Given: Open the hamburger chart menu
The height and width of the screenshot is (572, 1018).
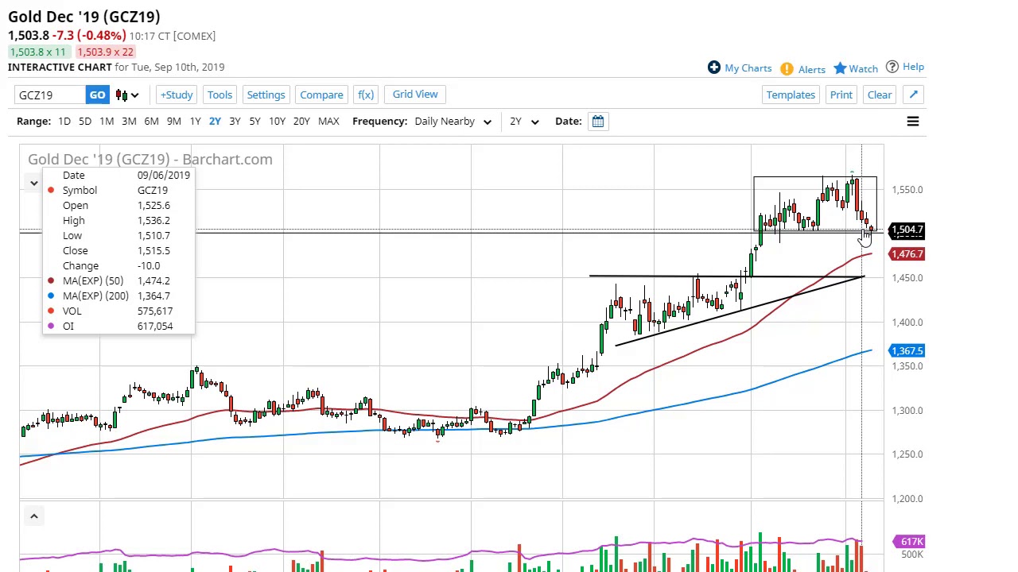Looking at the screenshot, I should tap(913, 122).
